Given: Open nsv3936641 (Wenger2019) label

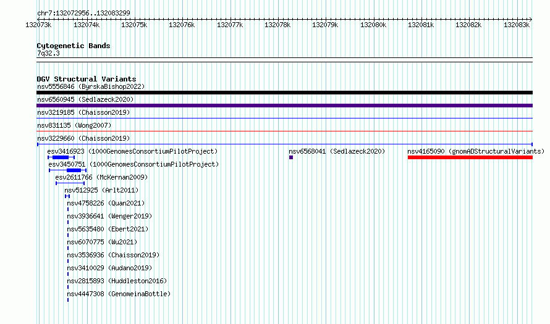Looking at the screenshot, I should point(109,216).
